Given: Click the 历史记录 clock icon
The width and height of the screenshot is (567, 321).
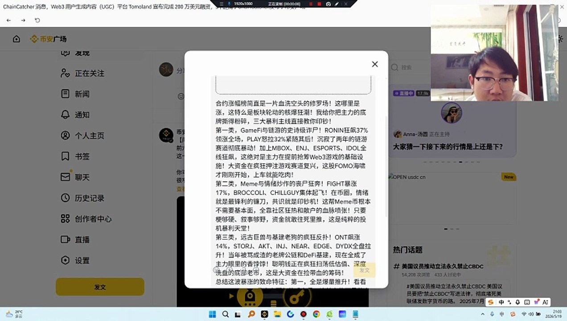Looking at the screenshot, I should coord(66,198).
